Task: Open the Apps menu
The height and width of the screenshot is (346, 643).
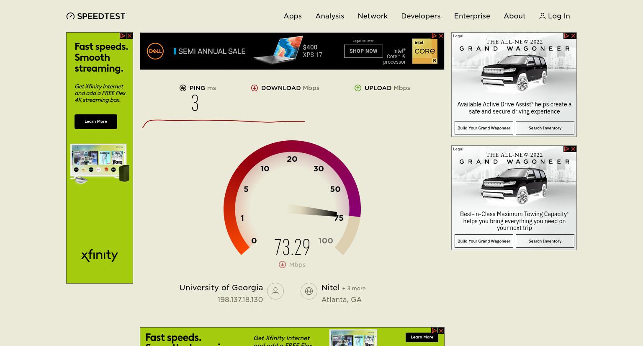Action: point(293,16)
